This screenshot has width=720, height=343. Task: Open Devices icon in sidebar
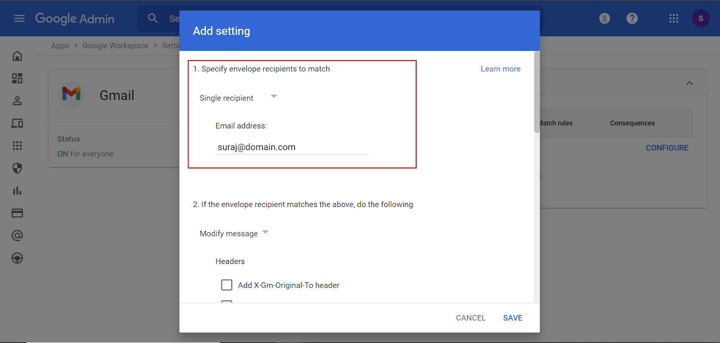[17, 123]
